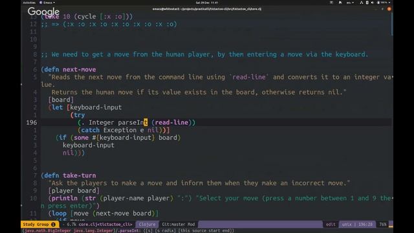This screenshot has width=414, height=233.
Task: Open the keyboard language indicator dropdown
Action: [x=350, y=3]
